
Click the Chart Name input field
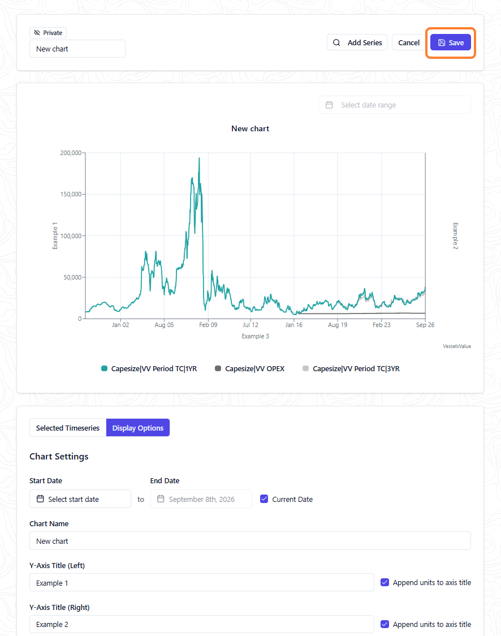tap(250, 541)
